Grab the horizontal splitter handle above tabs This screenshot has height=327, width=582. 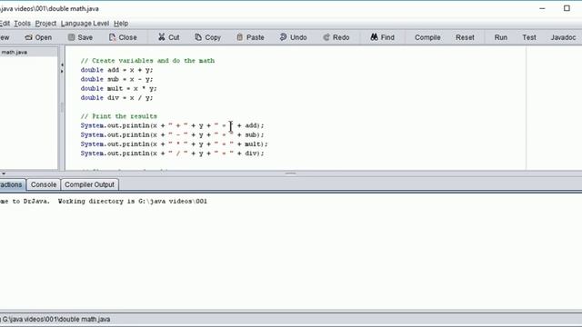(291, 173)
